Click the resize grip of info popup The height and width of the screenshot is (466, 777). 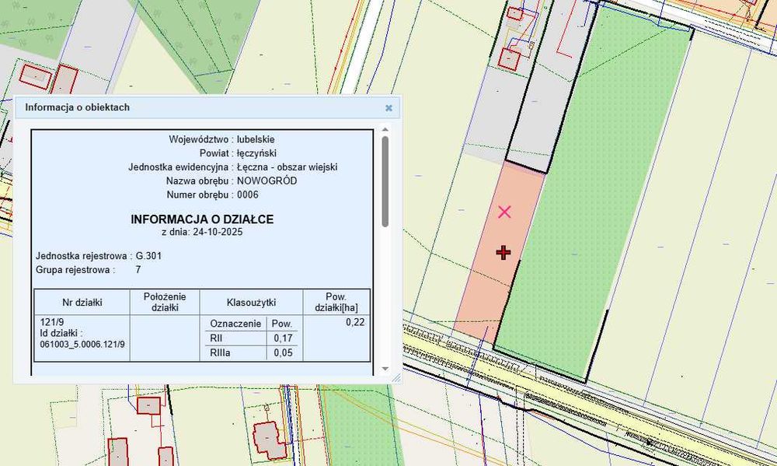[x=397, y=378]
